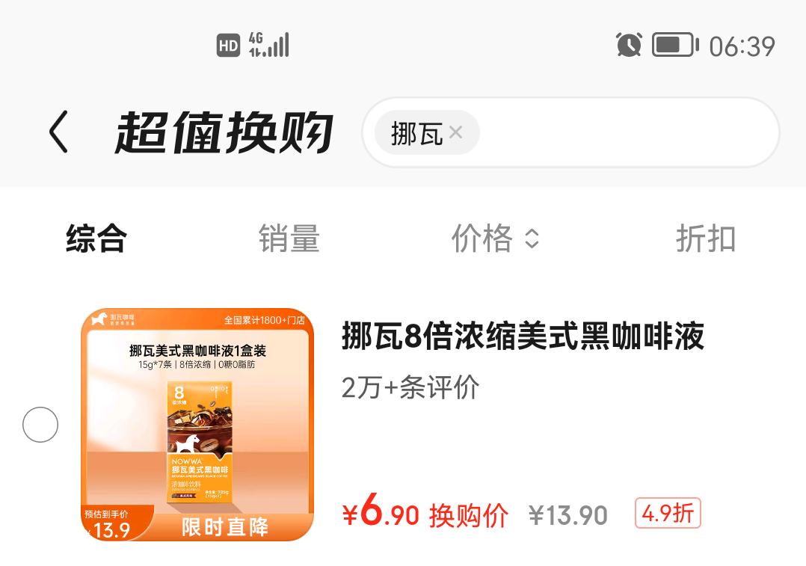Go back using the left arrow

coord(58,132)
